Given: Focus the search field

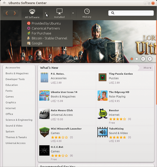Looking at the screenshot, I should pyautogui.click(x=131, y=13).
